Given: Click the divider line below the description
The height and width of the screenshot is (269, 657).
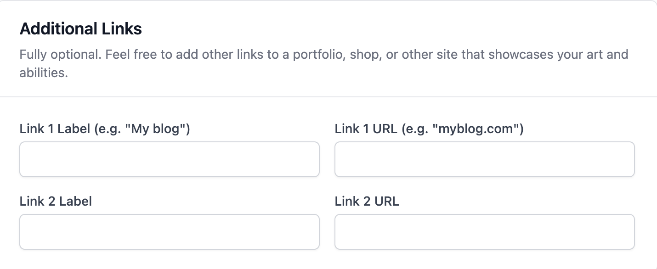Looking at the screenshot, I should pyautogui.click(x=328, y=96).
